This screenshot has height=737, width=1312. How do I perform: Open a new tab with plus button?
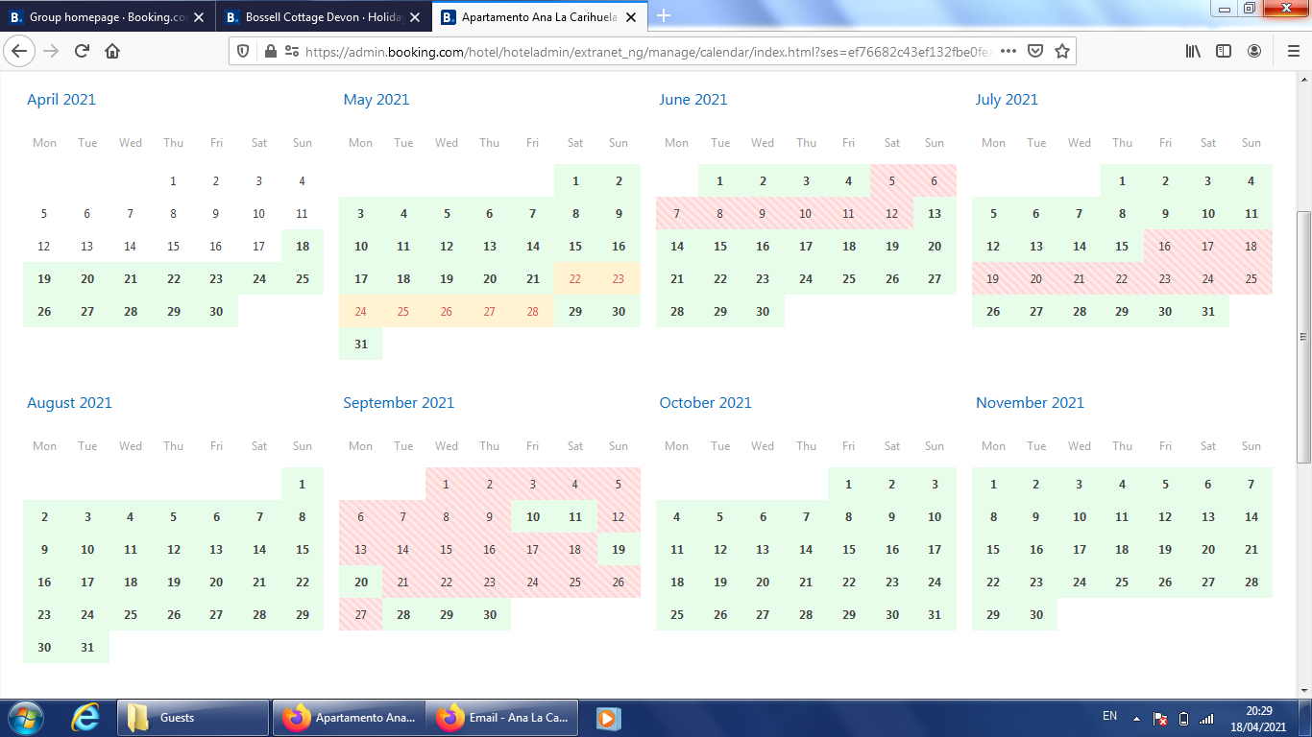tap(664, 16)
